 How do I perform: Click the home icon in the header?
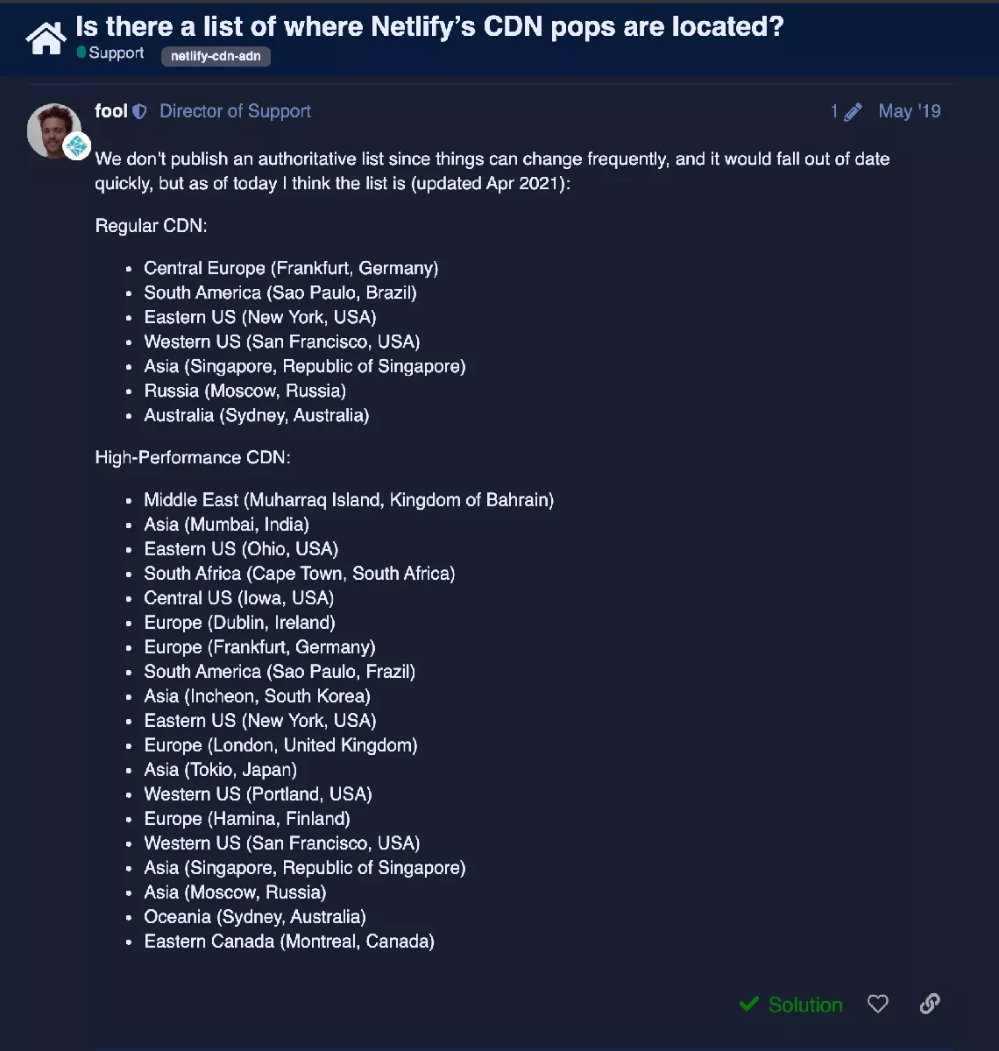click(x=46, y=38)
